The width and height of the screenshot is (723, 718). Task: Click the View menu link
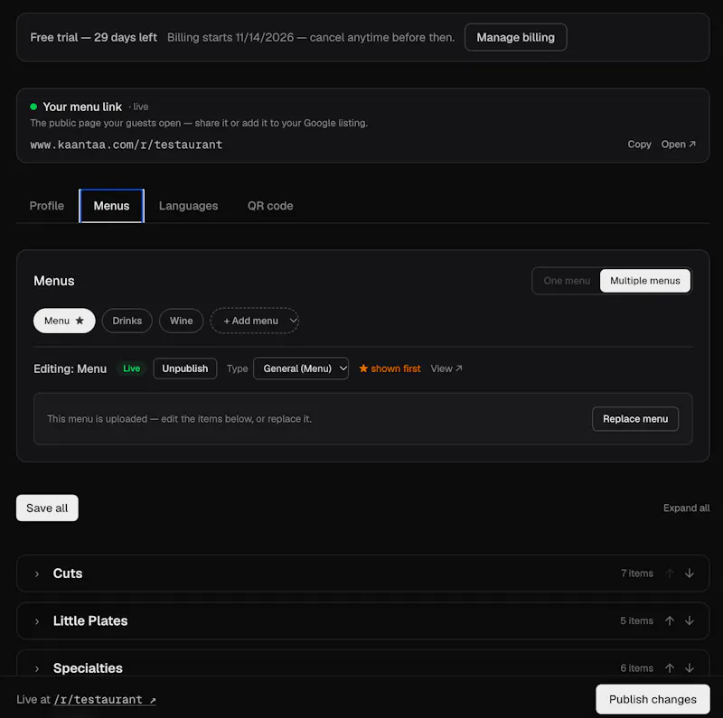pyautogui.click(x=446, y=368)
